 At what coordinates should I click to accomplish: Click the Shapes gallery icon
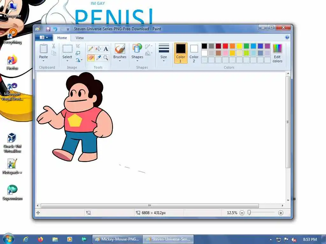point(137,49)
